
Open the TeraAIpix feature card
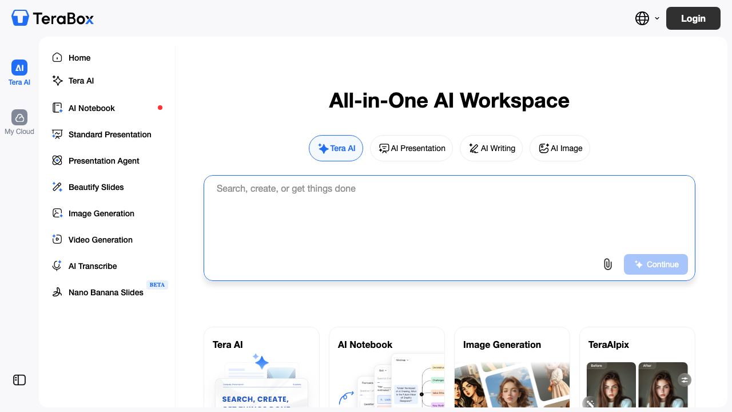coord(637,367)
